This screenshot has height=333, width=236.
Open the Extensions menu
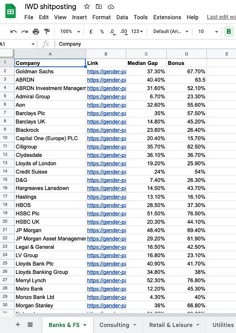click(x=167, y=17)
